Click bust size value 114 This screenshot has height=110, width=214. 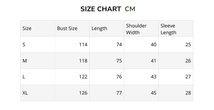pyautogui.click(x=83, y=45)
